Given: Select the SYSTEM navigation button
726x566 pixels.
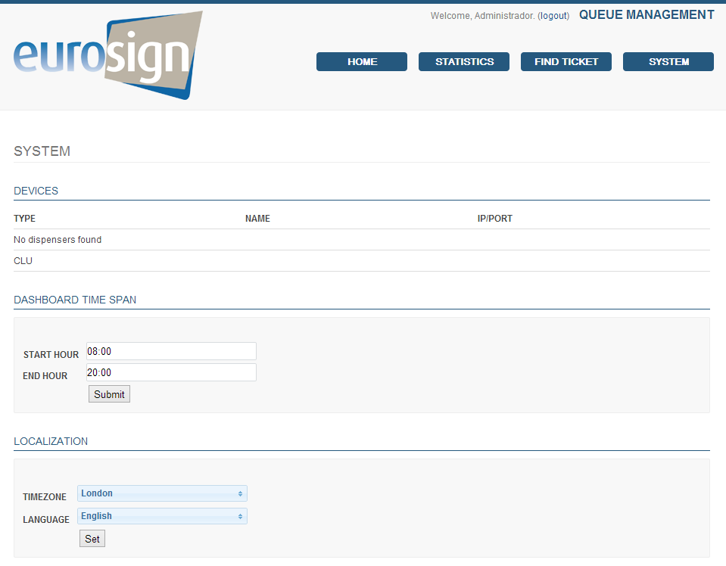Looking at the screenshot, I should point(668,62).
